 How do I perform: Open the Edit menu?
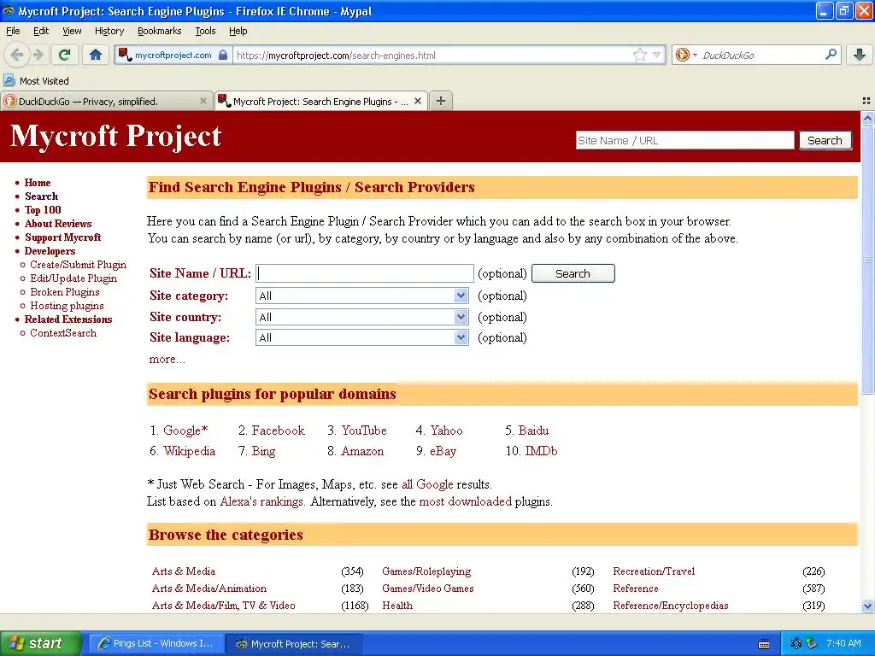click(41, 31)
